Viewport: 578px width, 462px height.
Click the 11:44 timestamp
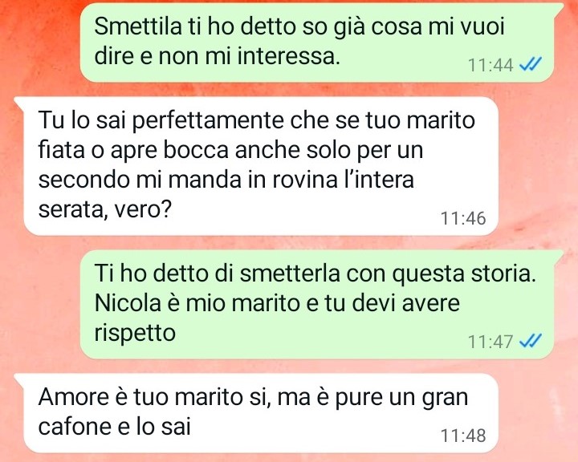(x=490, y=66)
